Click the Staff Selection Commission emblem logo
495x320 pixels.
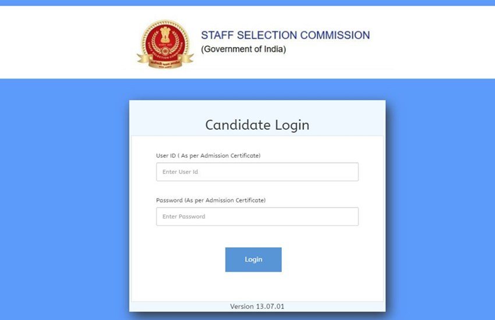pyautogui.click(x=165, y=43)
